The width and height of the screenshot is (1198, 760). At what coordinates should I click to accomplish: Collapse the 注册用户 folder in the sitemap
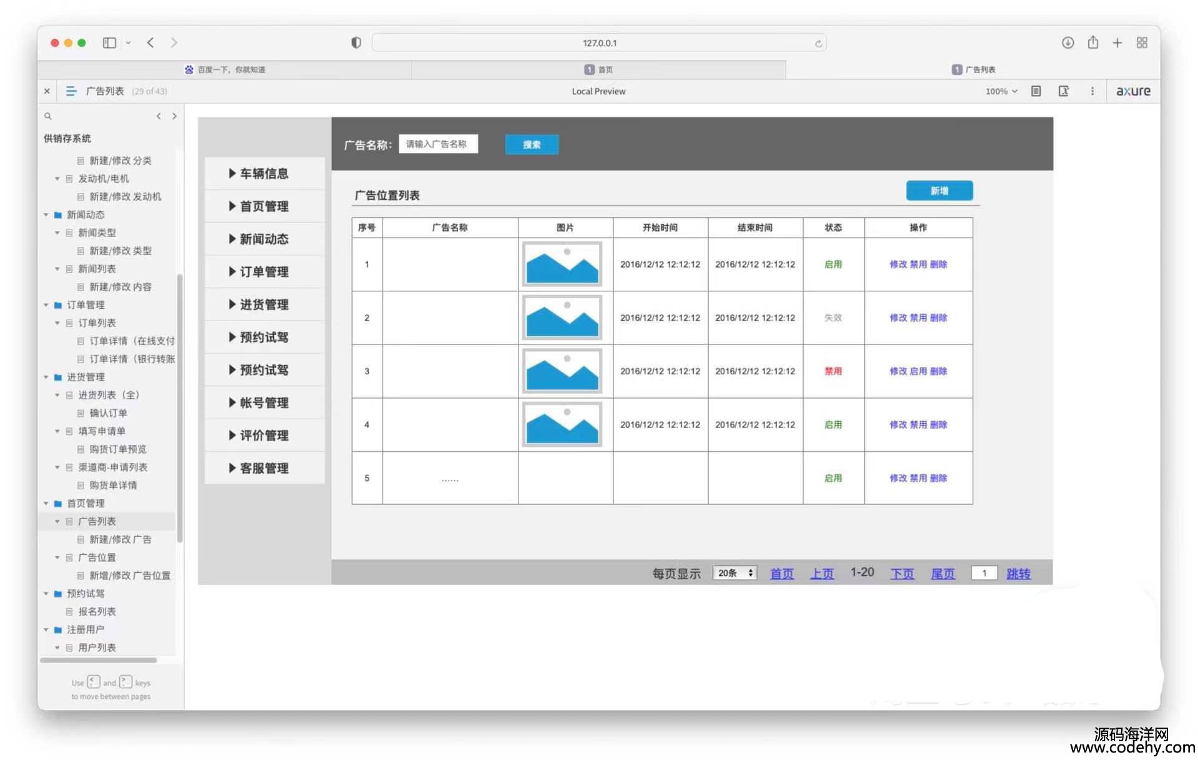(x=46, y=630)
